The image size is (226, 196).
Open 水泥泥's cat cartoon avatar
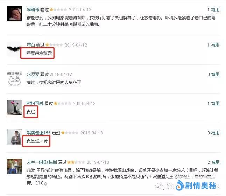[x=14, y=79]
